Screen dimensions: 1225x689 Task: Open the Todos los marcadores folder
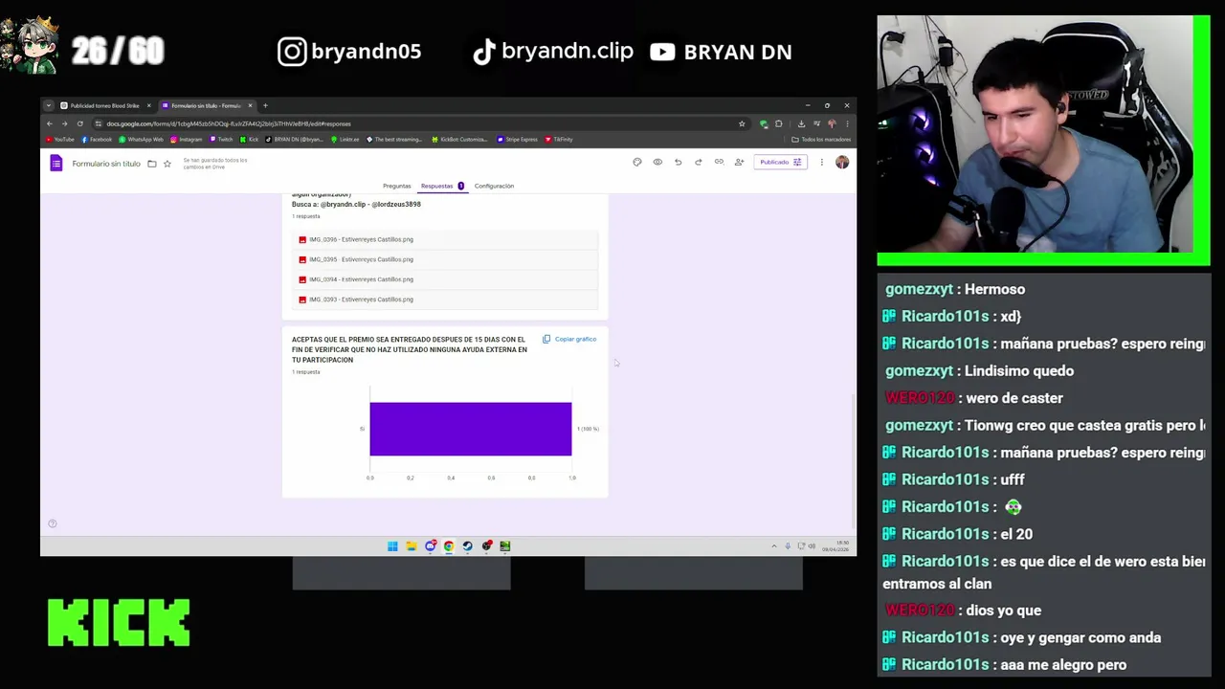pos(821,140)
